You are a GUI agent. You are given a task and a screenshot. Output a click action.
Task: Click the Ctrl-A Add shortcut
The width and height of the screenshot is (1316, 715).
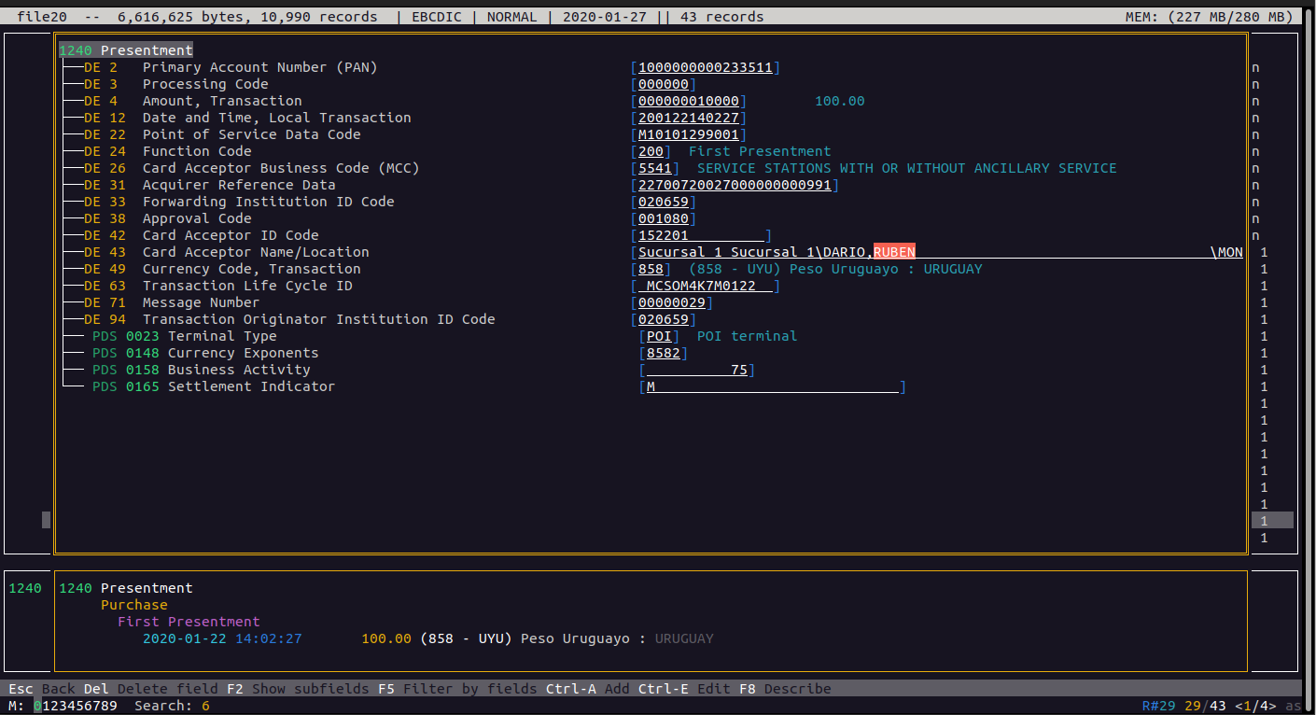coord(587,689)
